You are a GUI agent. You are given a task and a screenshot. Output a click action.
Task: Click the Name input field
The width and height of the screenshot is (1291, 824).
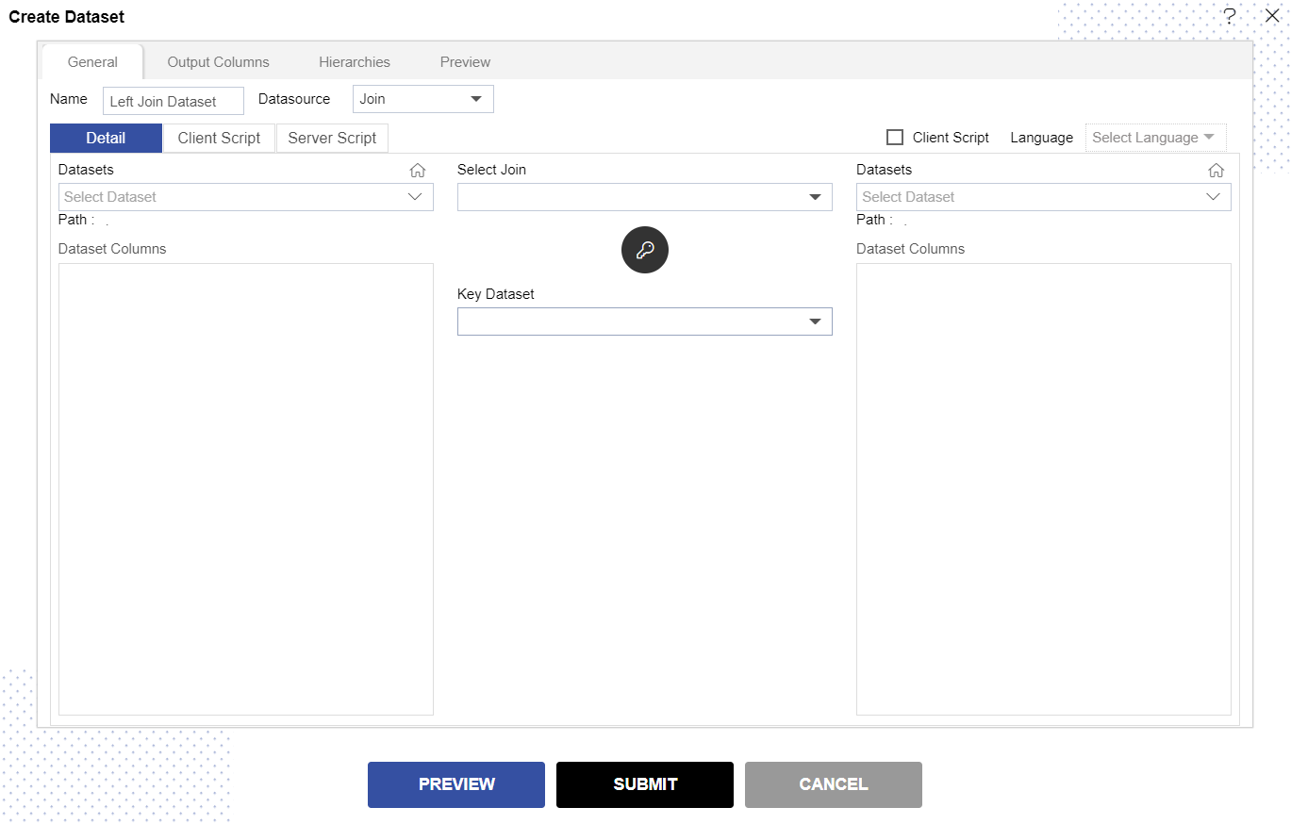click(174, 101)
